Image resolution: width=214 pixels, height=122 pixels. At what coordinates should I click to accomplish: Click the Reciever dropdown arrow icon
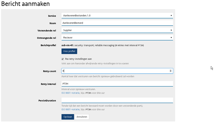point(171,38)
